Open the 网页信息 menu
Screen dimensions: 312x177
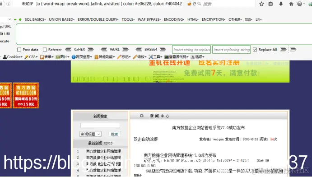tap(82, 57)
